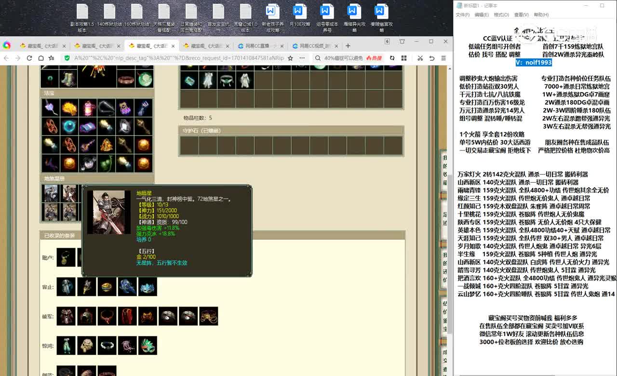Select the purple book item in 法宝 grid
The width and height of the screenshot is (617, 376).
tap(87, 126)
